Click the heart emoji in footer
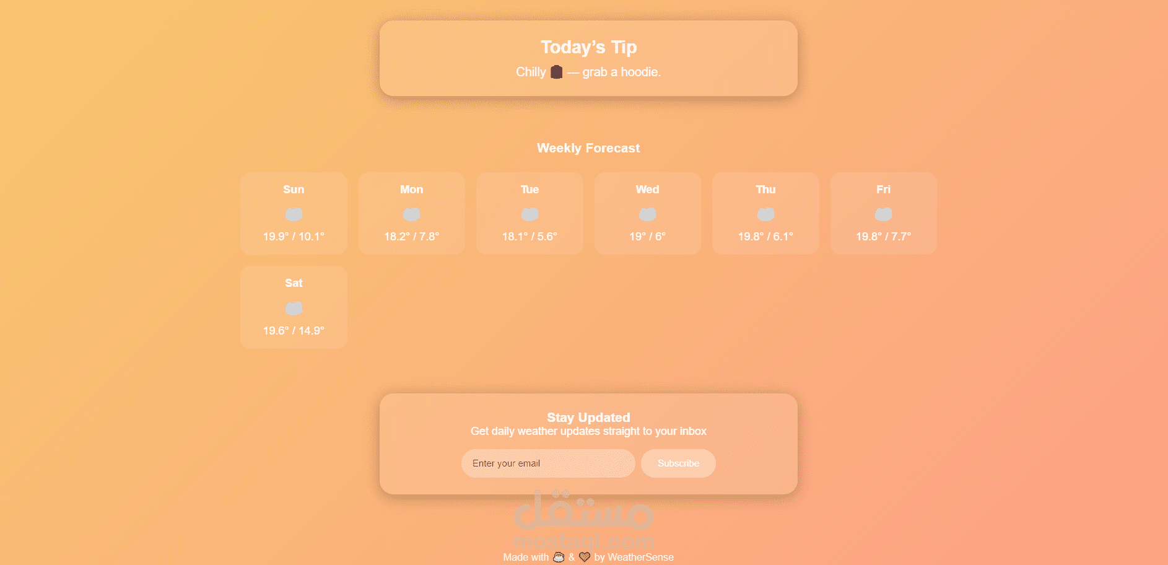Image resolution: width=1168 pixels, height=565 pixels. tap(584, 557)
